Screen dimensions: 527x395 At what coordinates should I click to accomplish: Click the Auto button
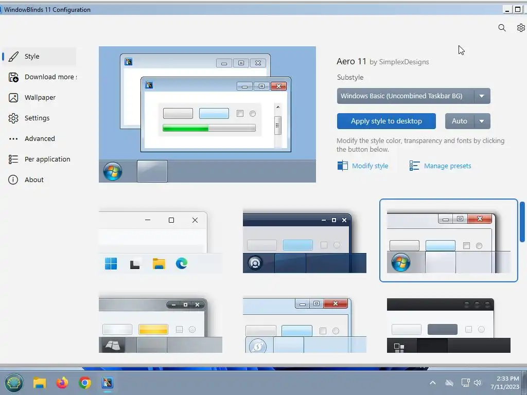tap(460, 121)
